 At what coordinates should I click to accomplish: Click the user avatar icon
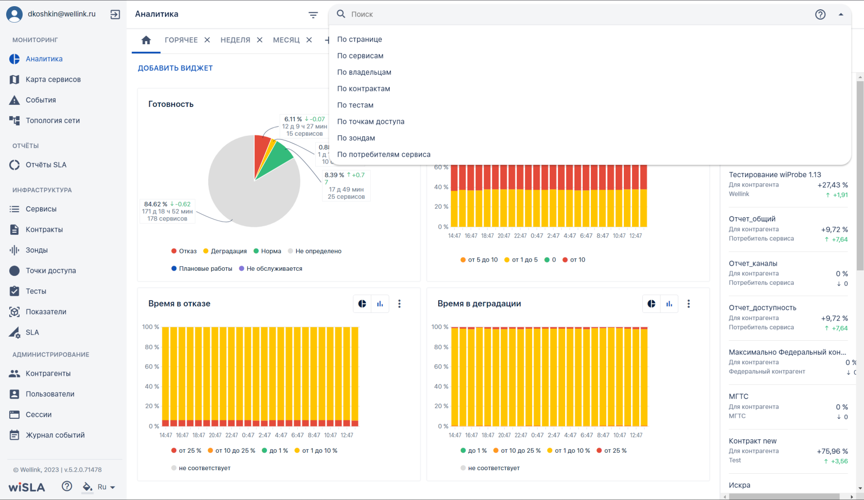[14, 14]
